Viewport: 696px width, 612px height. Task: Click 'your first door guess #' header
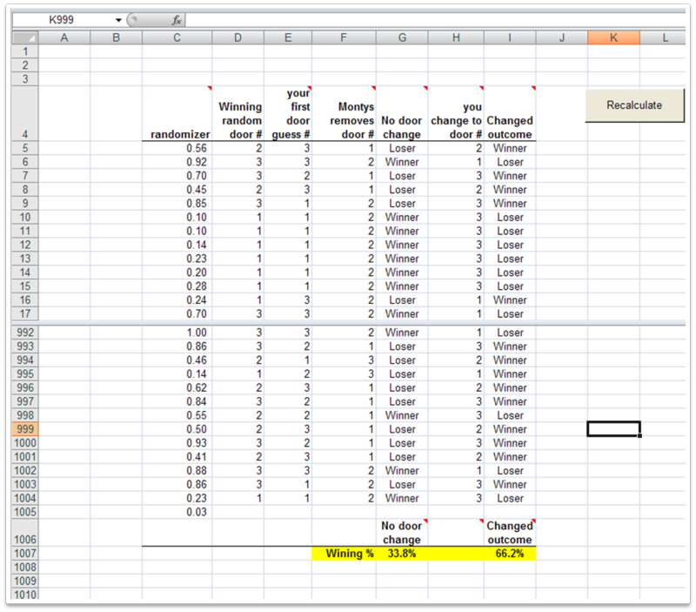pos(288,114)
